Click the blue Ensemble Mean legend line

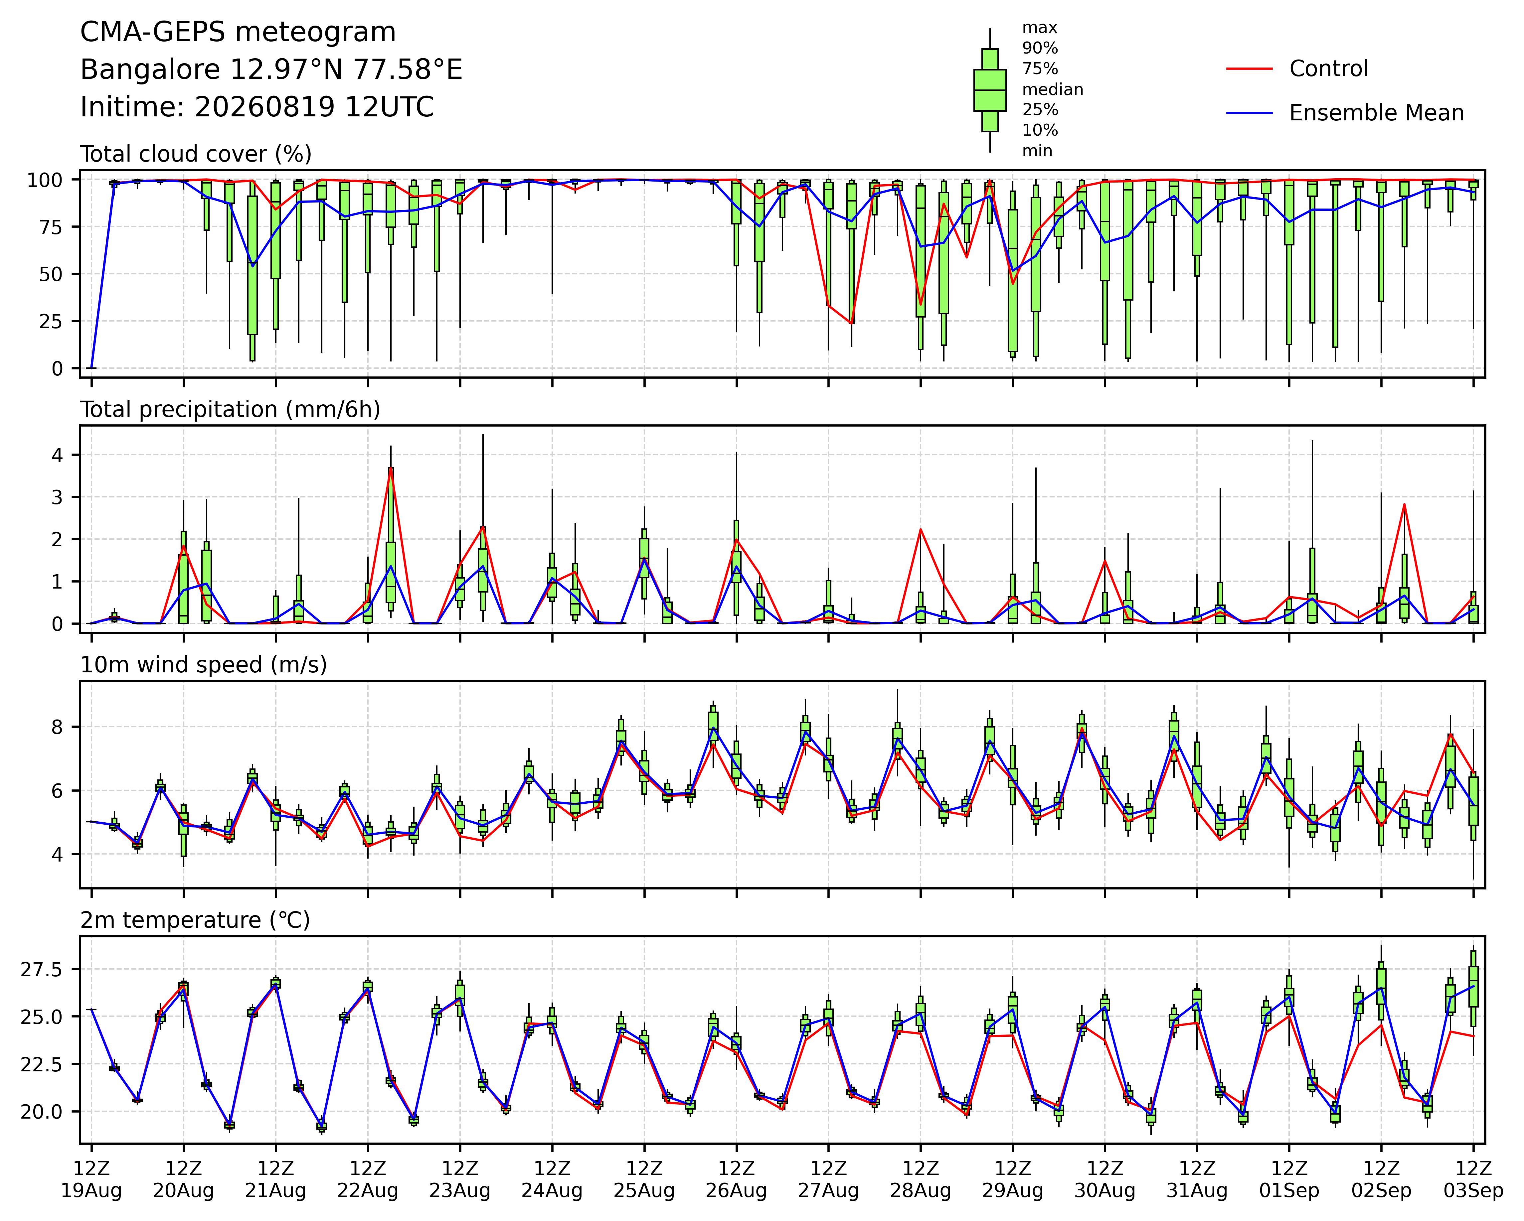[x=1249, y=113]
